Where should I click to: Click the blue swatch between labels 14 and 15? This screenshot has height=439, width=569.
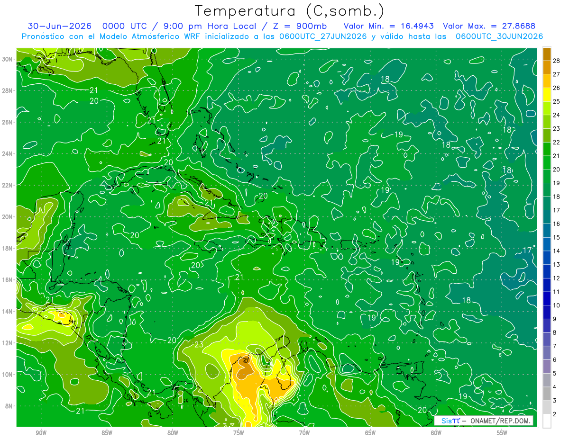547,244
